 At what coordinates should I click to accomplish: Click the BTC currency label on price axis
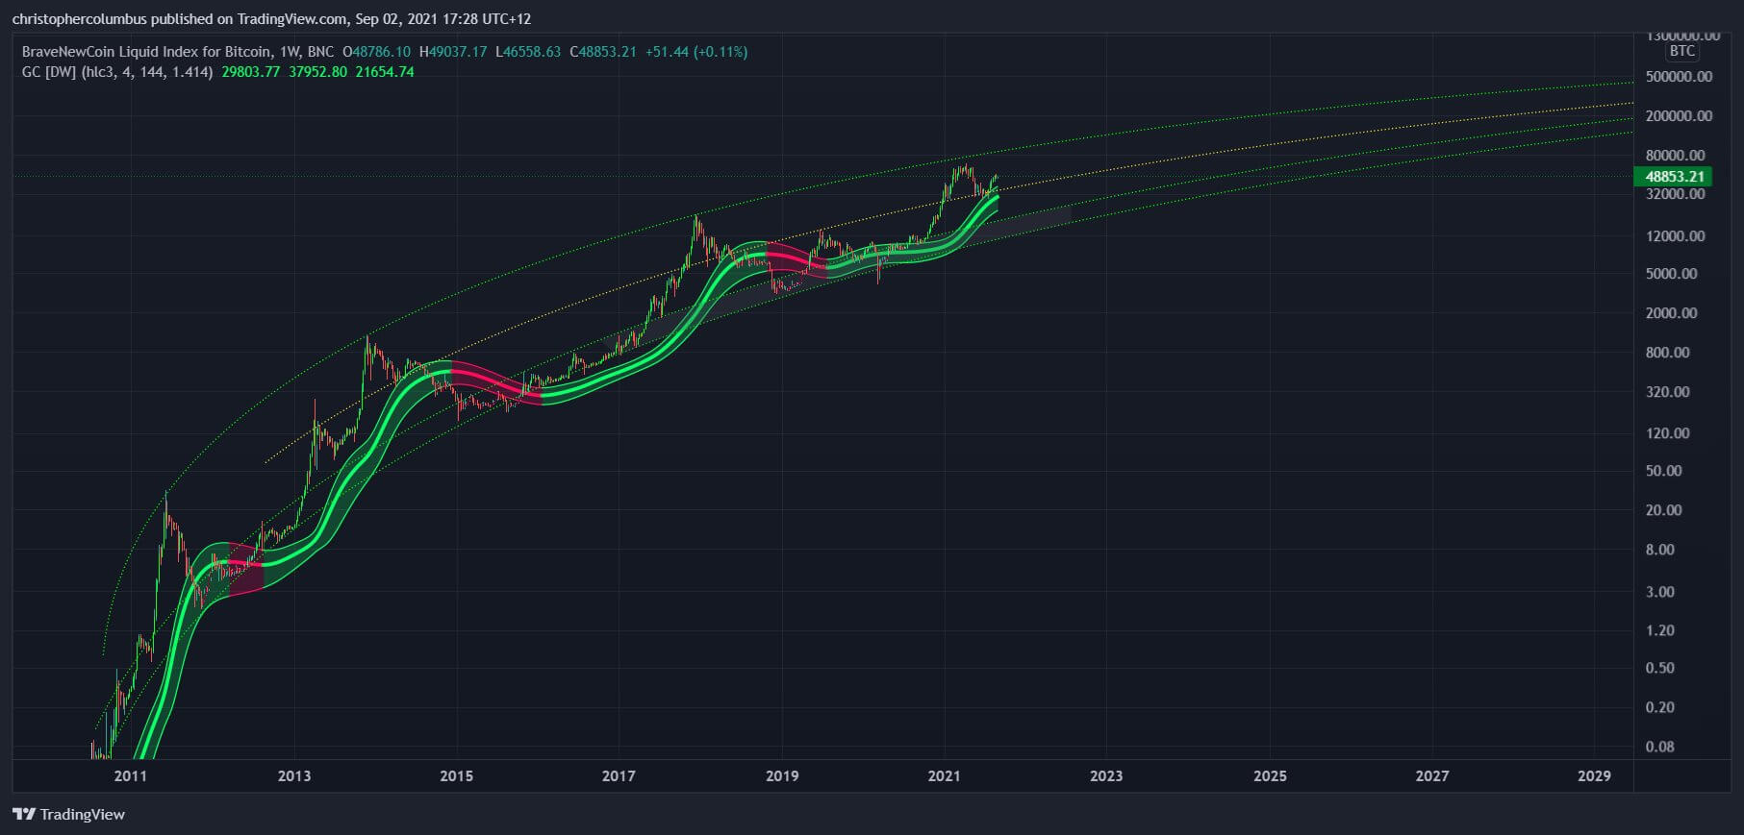pos(1682,51)
